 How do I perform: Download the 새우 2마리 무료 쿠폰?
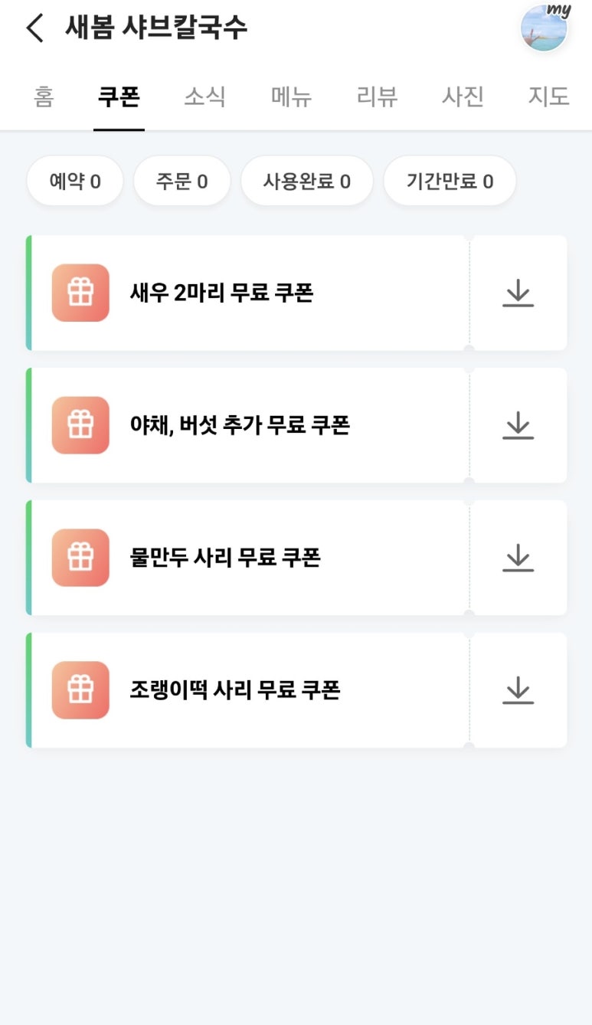coord(518,293)
